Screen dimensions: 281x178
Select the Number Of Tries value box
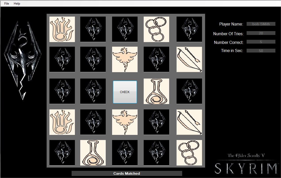click(x=261, y=33)
